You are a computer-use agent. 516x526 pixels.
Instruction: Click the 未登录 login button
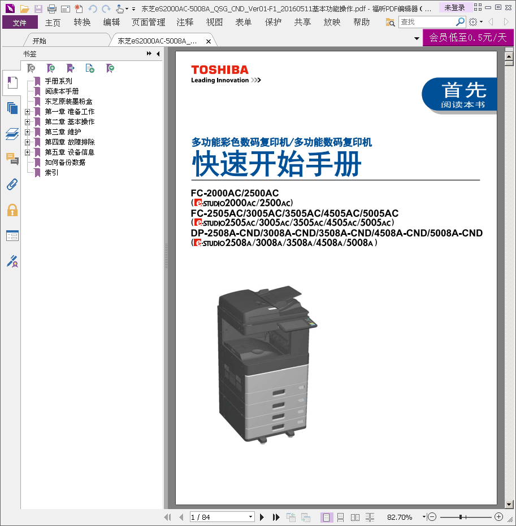pos(454,8)
